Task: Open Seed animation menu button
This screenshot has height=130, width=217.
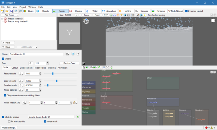Action: click(x=31, y=63)
